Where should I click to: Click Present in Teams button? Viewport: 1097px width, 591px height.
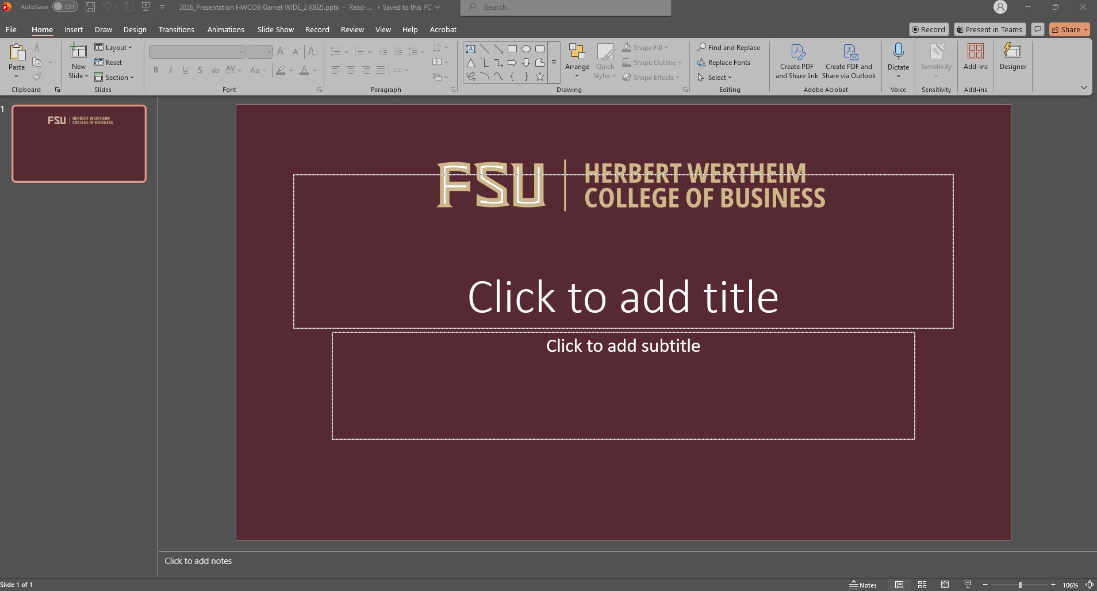click(989, 29)
